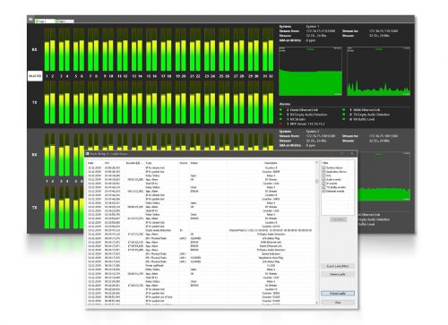This screenshot has height=325, width=448.
Task: Switch to the second system tab
Action: (65, 21)
